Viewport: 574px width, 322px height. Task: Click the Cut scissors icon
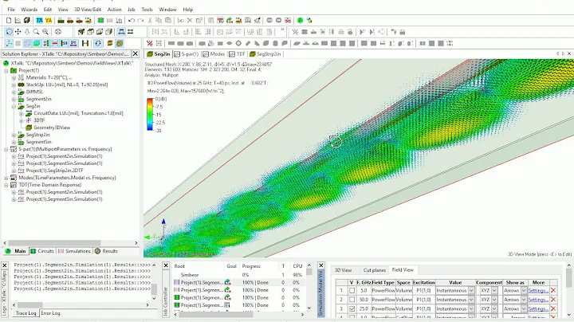coord(150,21)
